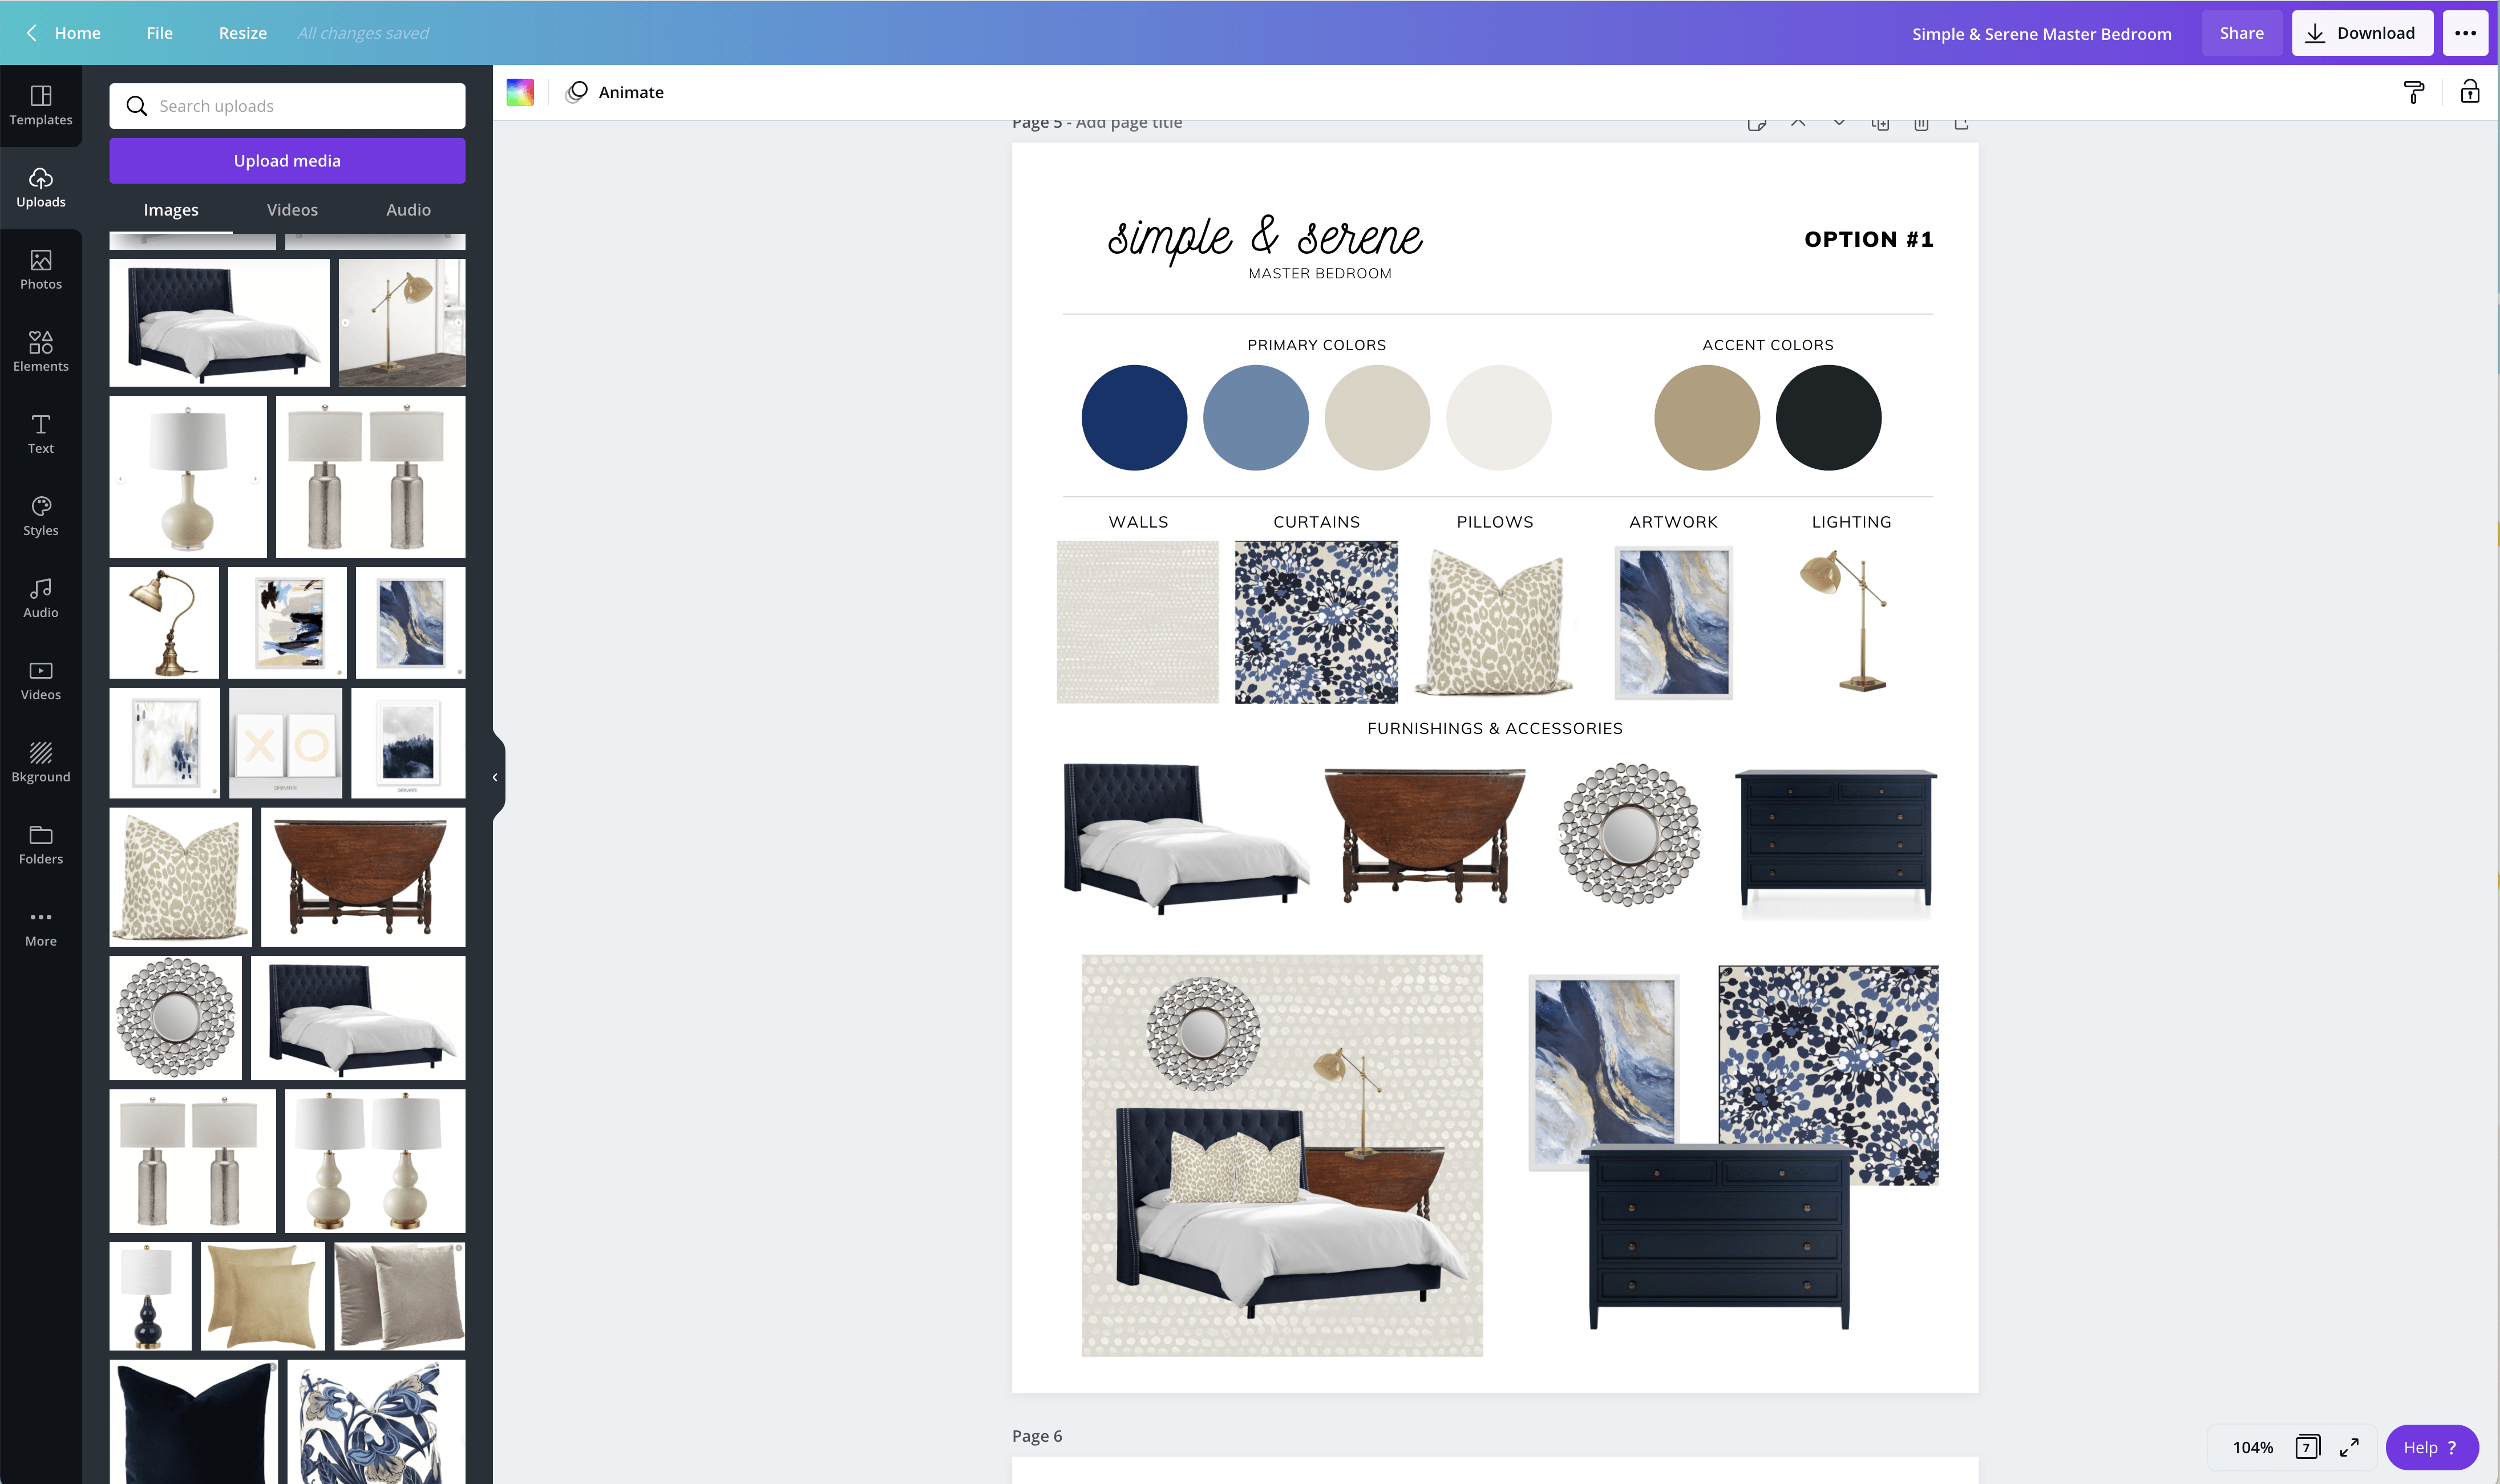Collapse the uploads side panel
This screenshot has height=1484, width=2500.
pyautogui.click(x=495, y=777)
